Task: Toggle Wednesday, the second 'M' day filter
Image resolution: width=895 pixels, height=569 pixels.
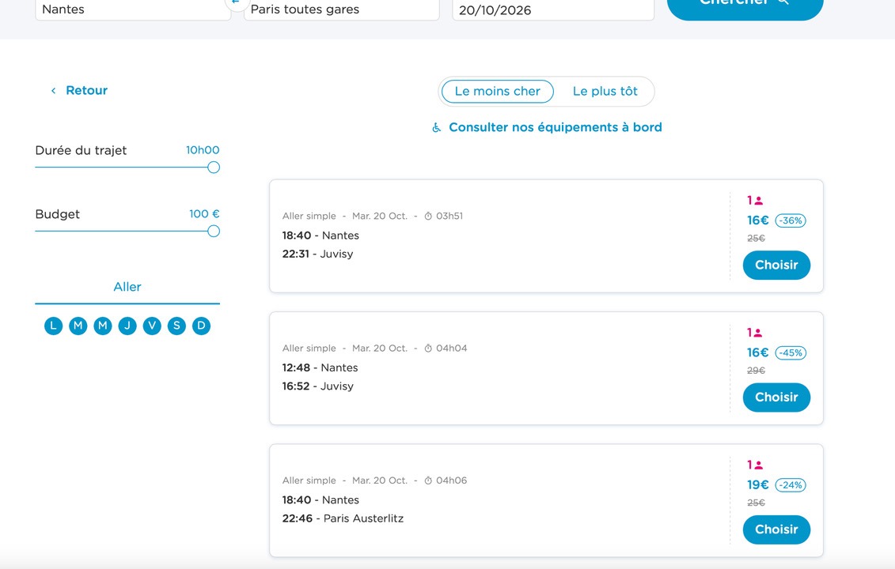Action: pyautogui.click(x=103, y=326)
